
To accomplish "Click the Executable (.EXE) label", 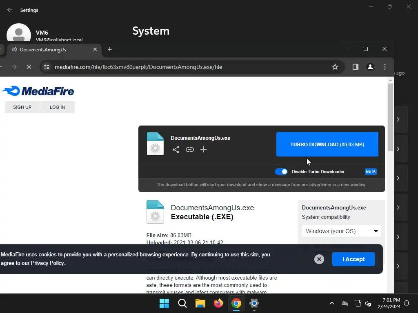I will click(x=202, y=217).
